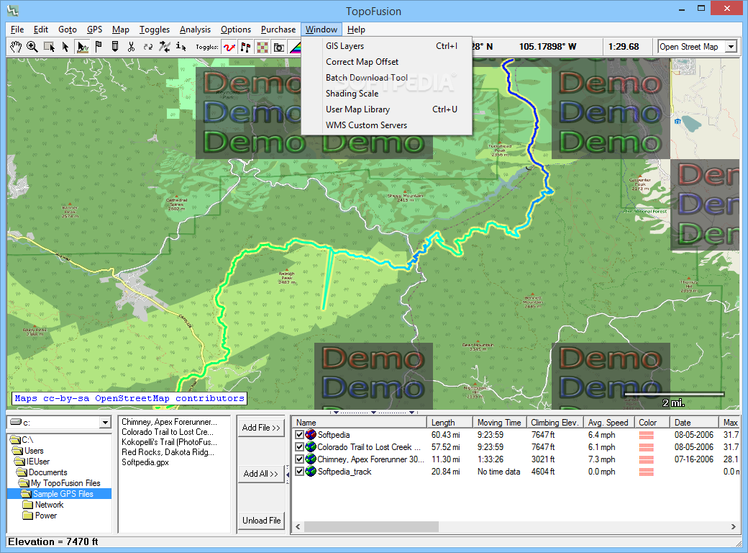Click the globe icon of Softpedia track
This screenshot has width=748, height=553.
[x=311, y=435]
